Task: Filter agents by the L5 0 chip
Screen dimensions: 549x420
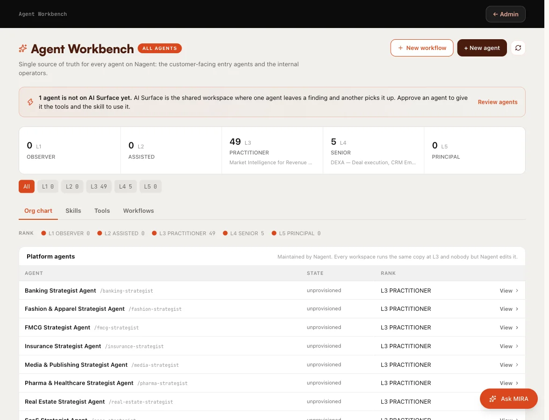Action: click(x=150, y=187)
